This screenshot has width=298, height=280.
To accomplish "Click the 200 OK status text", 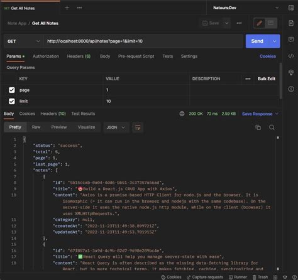I will [x=196, y=114].
